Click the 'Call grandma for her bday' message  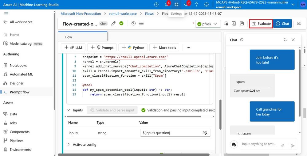coord(272,112)
